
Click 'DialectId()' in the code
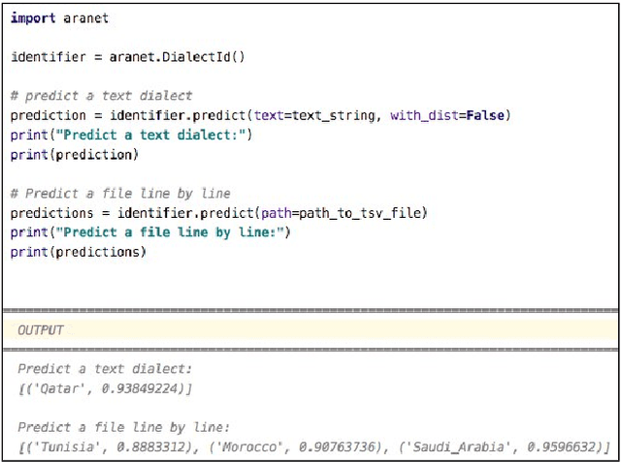[x=206, y=56]
